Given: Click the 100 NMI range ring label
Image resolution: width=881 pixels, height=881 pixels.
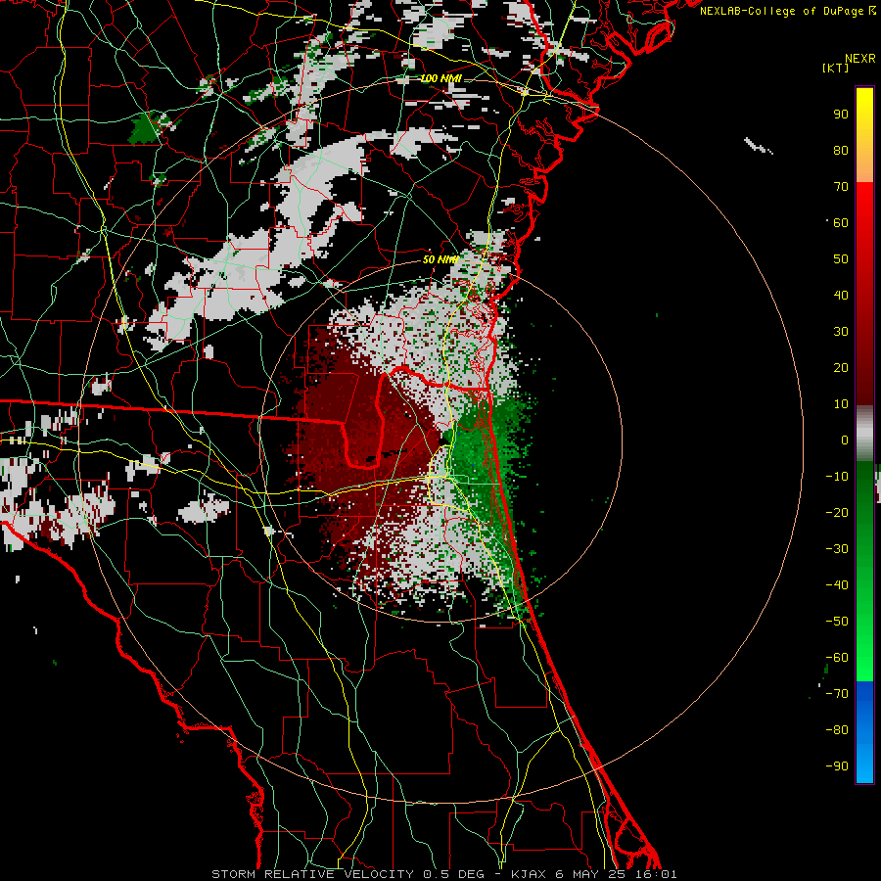Looking at the screenshot, I should point(441,78).
